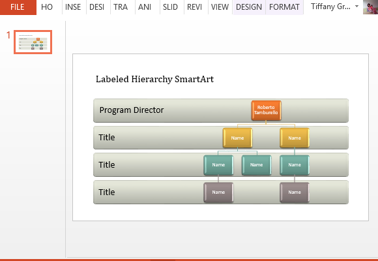
Task: Select the middle teal Name box
Action: point(257,165)
